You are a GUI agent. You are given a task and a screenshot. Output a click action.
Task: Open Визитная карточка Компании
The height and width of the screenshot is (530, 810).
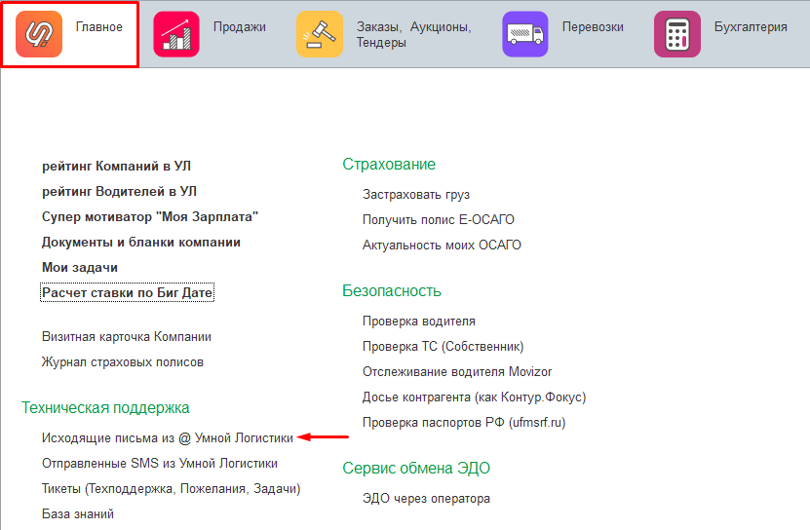(127, 337)
